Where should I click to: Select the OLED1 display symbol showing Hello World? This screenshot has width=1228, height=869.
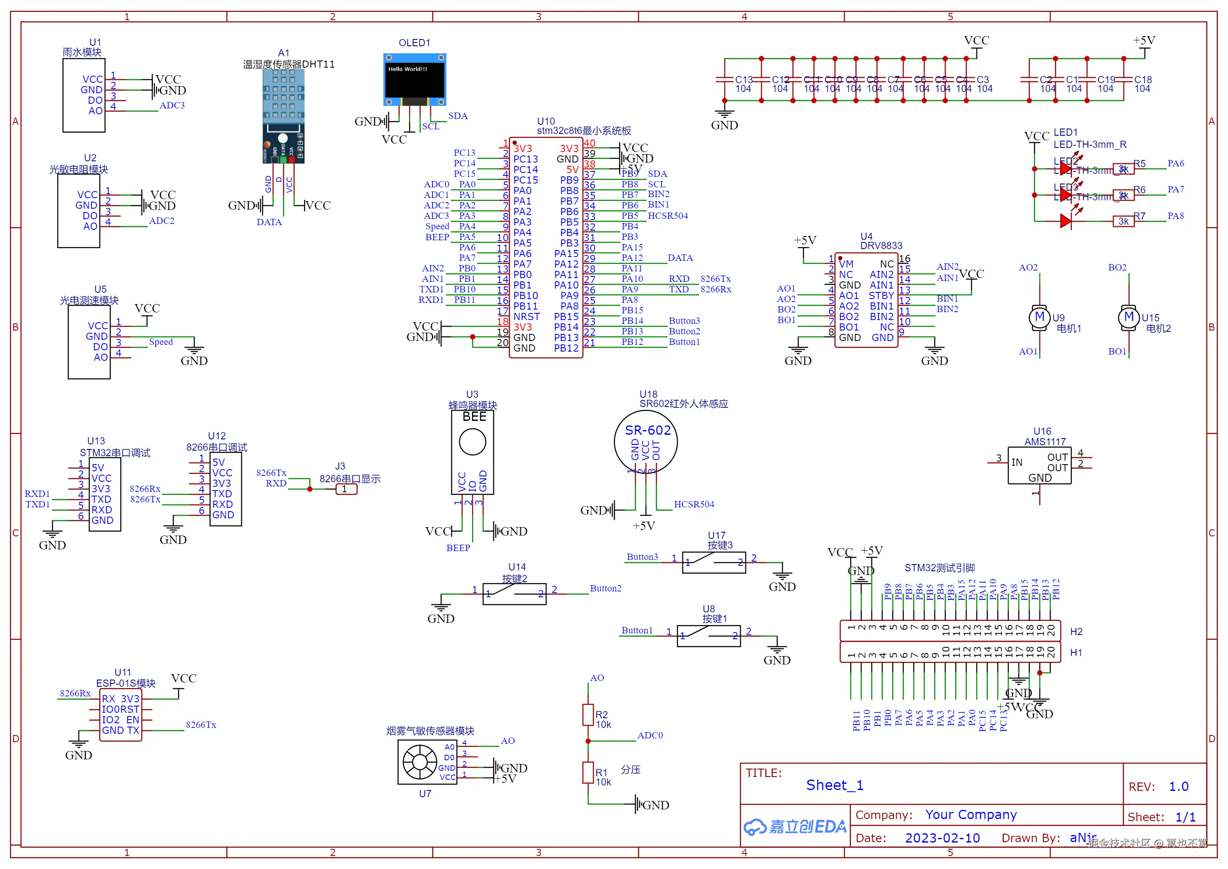click(415, 80)
